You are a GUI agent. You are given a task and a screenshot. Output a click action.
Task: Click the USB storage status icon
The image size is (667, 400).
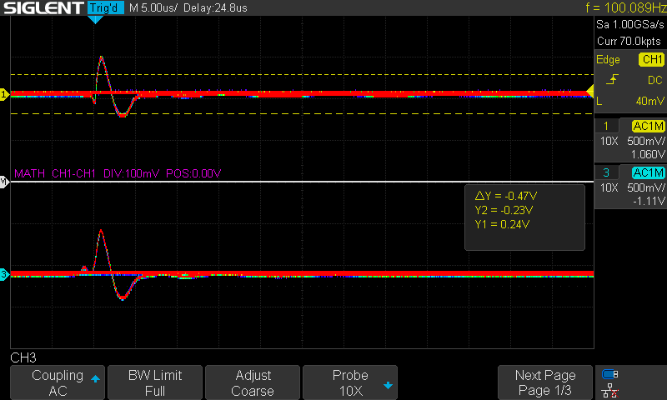click(x=610, y=374)
